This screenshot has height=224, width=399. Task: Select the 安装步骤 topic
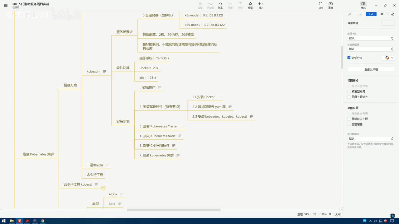[x=123, y=121]
